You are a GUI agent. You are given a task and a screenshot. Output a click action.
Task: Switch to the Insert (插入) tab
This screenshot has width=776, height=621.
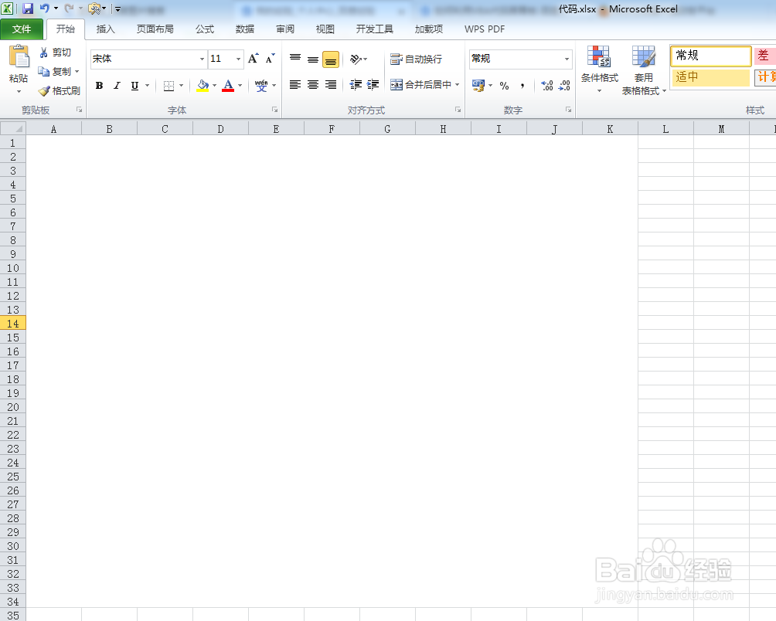tap(105, 29)
